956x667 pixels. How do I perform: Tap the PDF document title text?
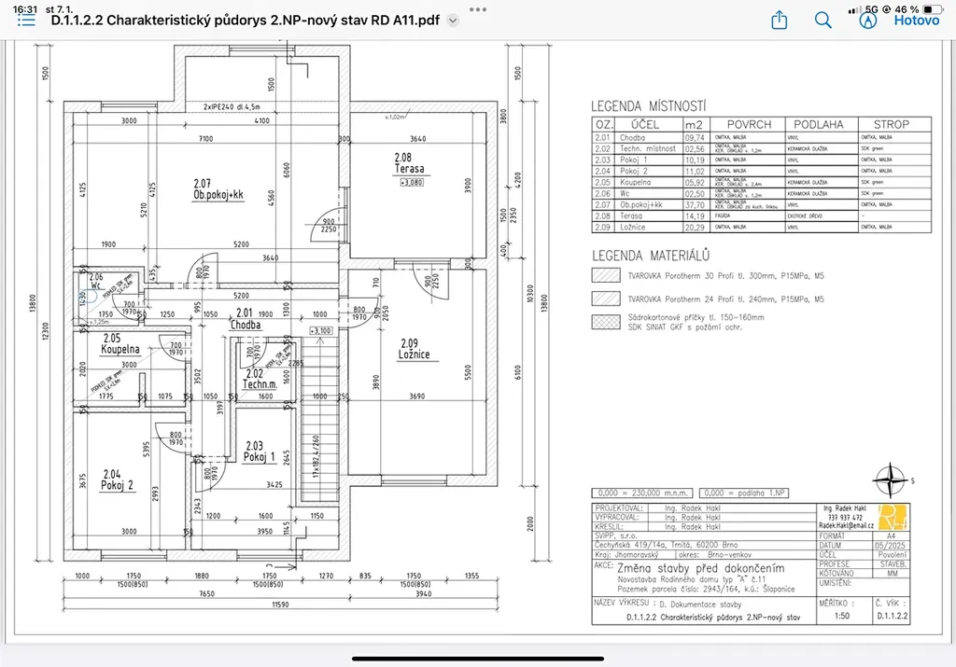pyautogui.click(x=245, y=20)
